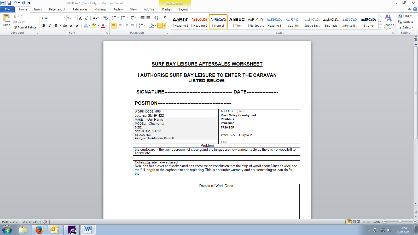
Task: Open the Select dropdown in Editing
Action: tap(406, 27)
